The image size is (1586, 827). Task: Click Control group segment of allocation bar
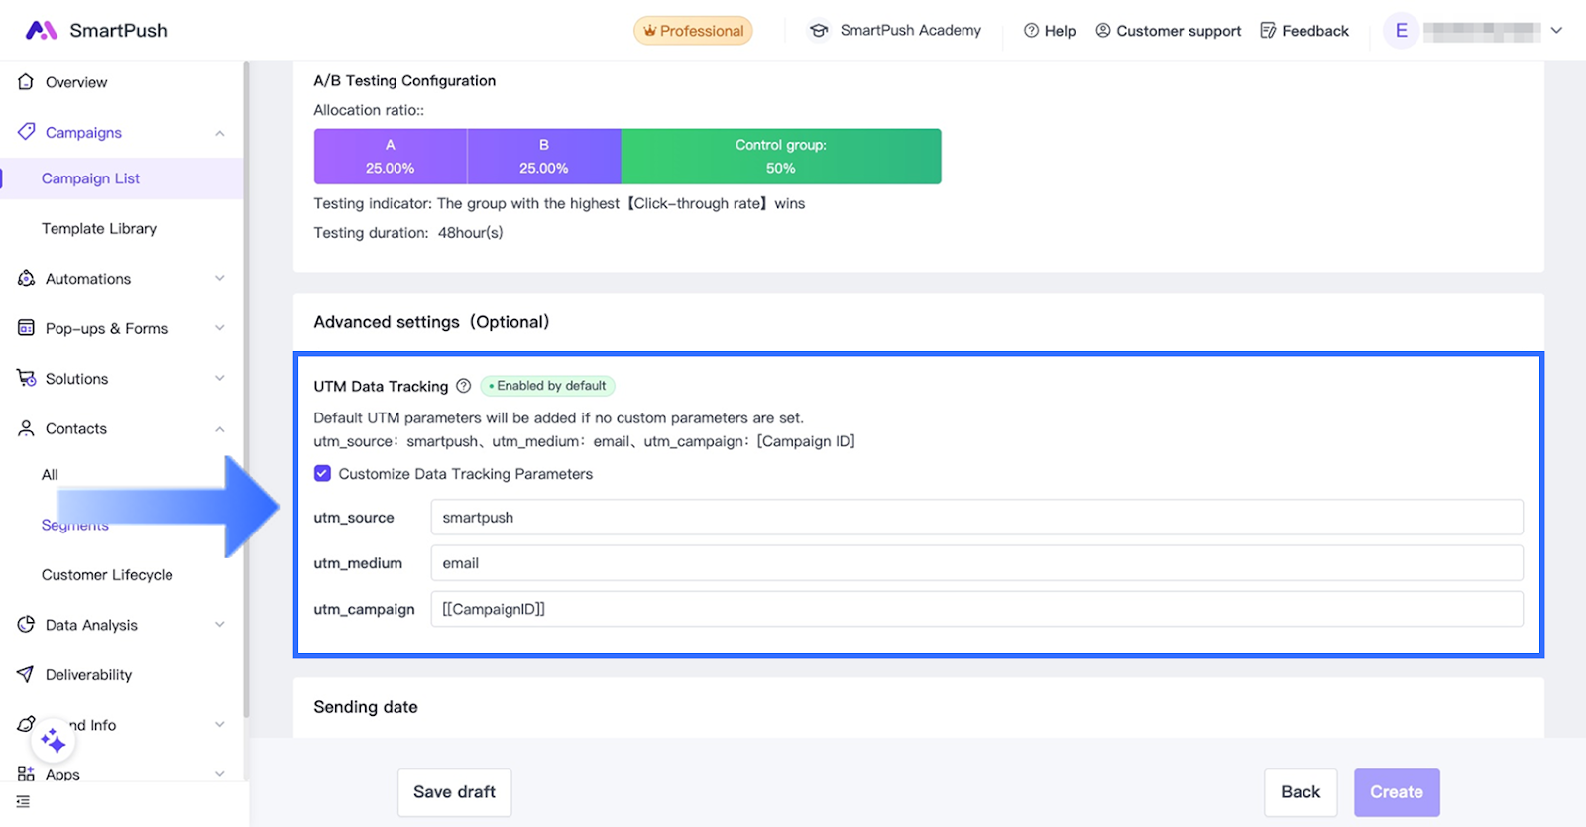click(780, 157)
